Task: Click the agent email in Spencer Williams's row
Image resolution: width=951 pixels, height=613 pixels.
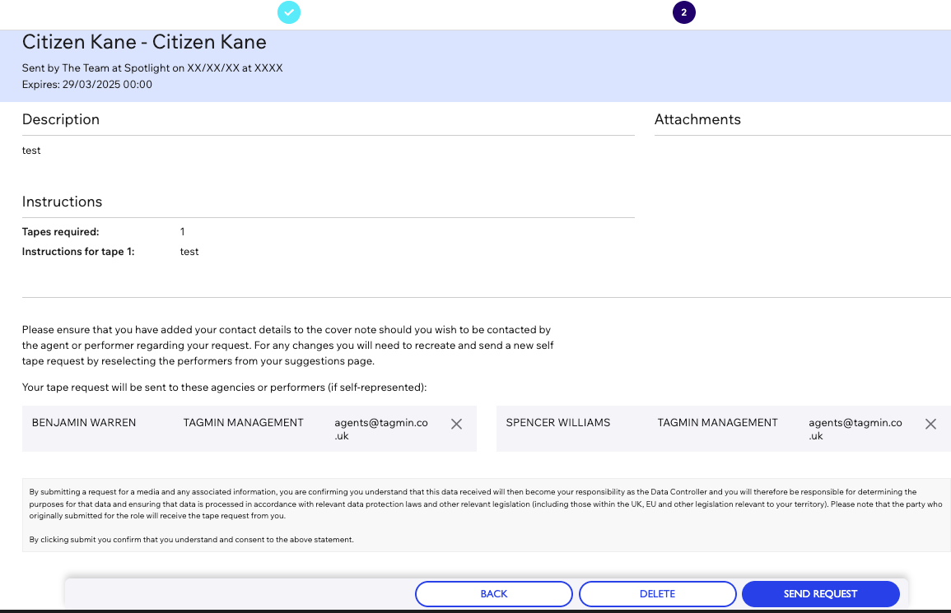Action: tap(855, 430)
